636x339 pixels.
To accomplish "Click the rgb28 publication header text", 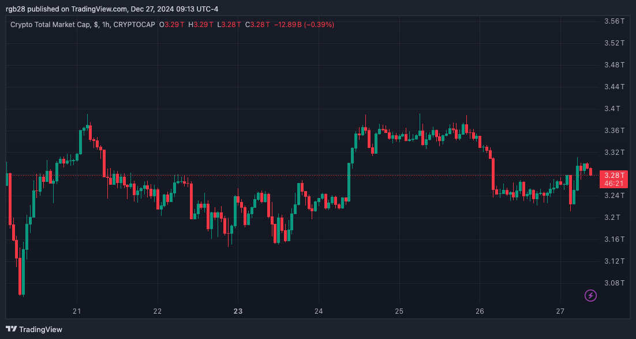I will [x=14, y=9].
